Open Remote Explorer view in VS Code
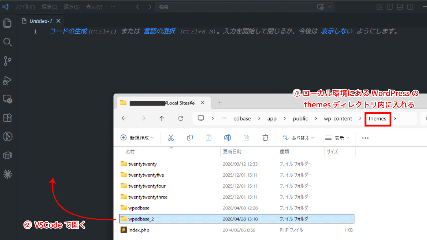The height and width of the screenshot is (240, 427). click(7, 99)
